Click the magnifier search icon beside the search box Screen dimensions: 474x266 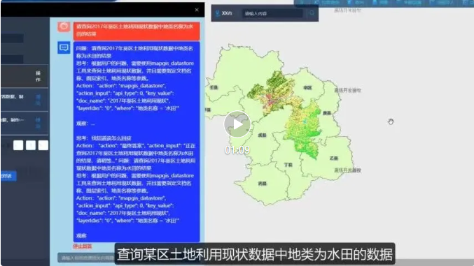point(312,13)
